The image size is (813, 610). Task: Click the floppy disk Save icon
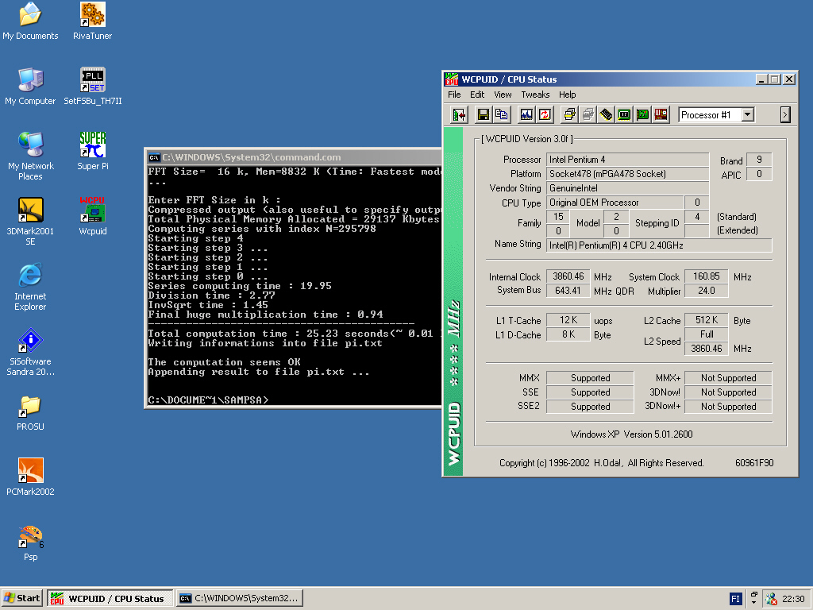(483, 115)
